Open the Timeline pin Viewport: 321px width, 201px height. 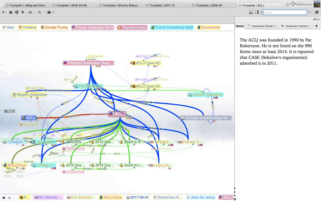[28, 27]
